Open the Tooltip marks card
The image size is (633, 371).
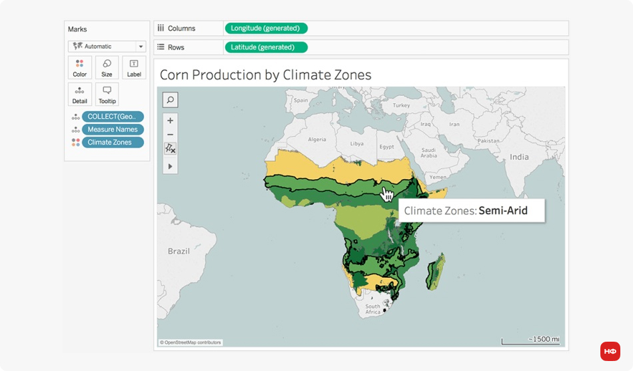pyautogui.click(x=107, y=95)
